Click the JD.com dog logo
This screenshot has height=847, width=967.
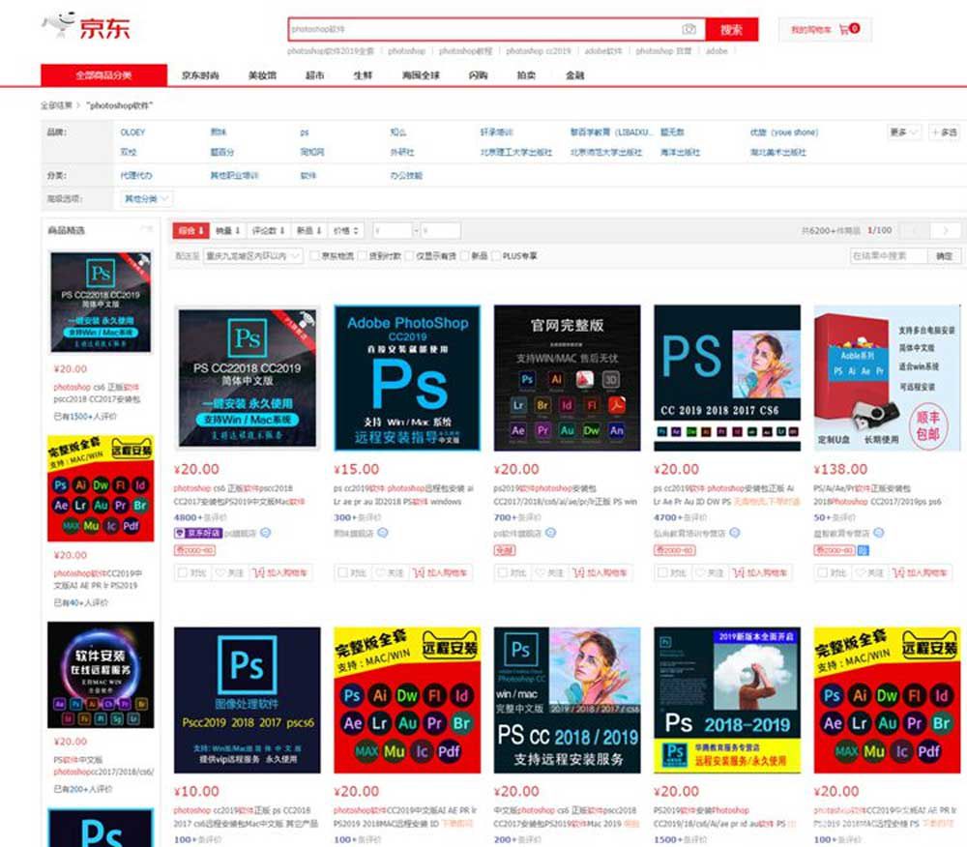point(60,25)
